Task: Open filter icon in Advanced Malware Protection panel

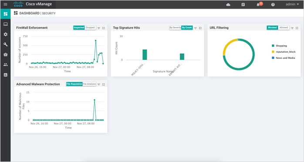Action: (99, 85)
